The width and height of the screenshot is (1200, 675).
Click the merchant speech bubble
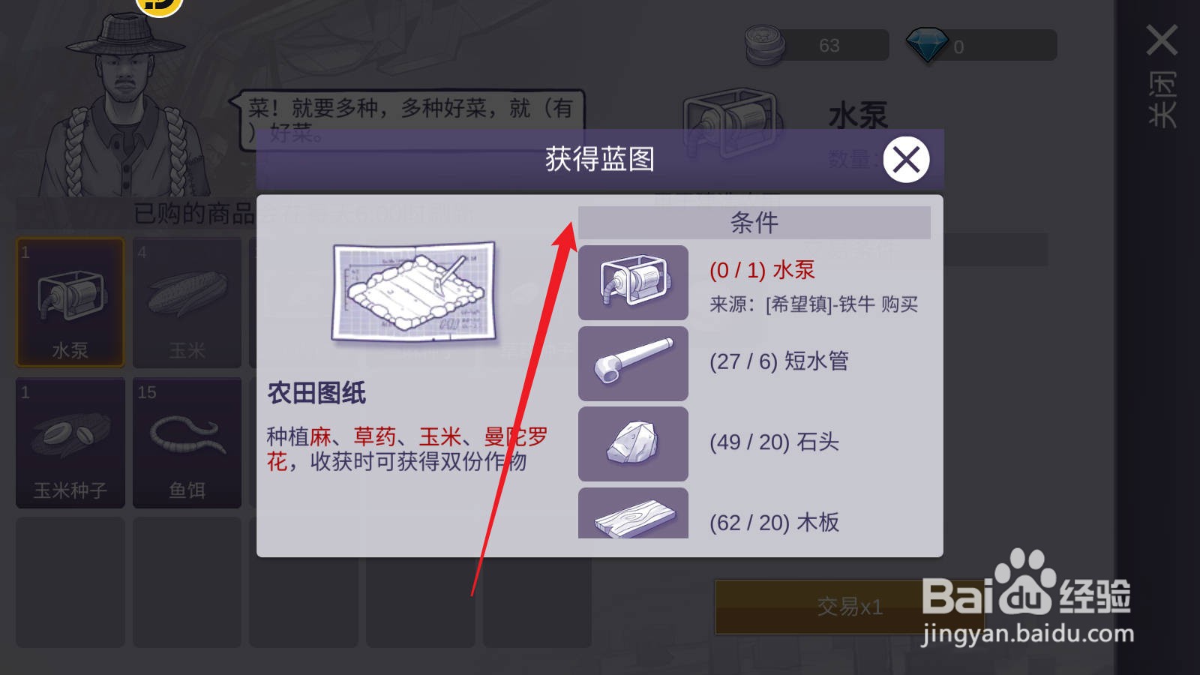406,119
